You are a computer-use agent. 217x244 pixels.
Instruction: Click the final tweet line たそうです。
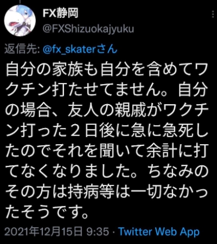coord(47,211)
